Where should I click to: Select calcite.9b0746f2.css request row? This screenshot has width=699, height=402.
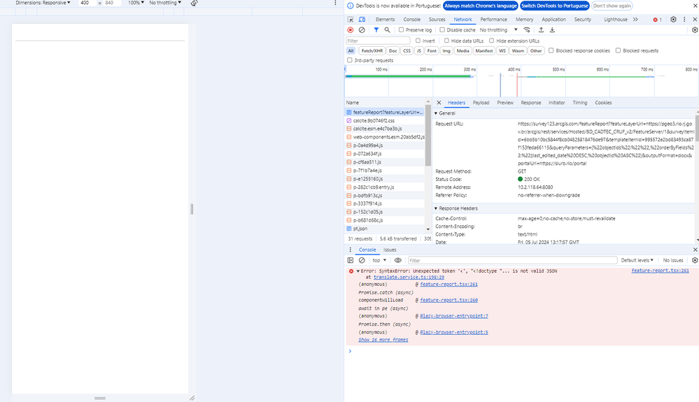coord(385,121)
